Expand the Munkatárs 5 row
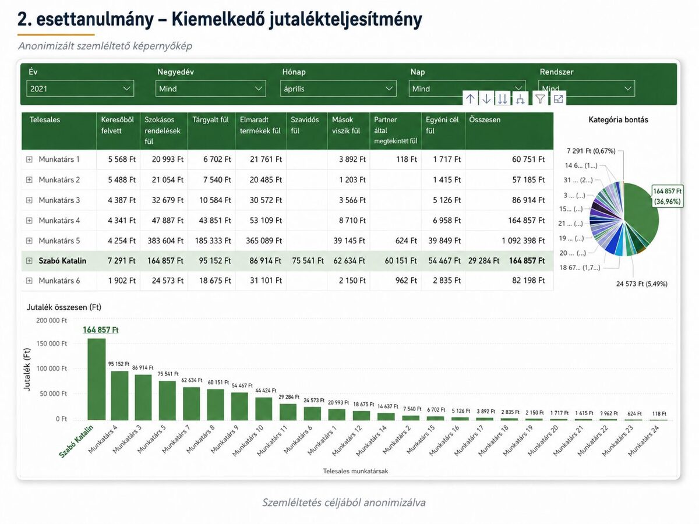699x524 pixels. [x=29, y=240]
